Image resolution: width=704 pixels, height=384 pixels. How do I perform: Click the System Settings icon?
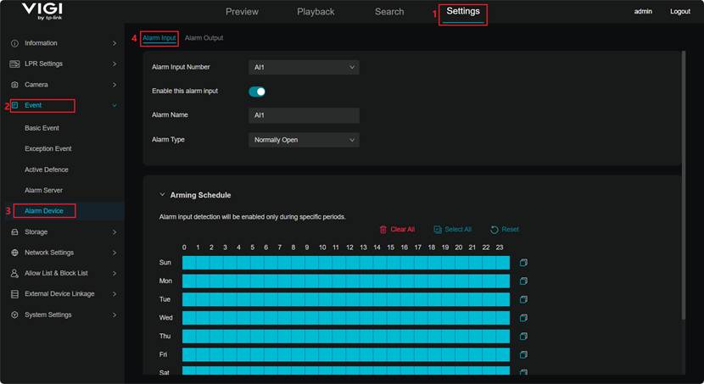click(x=14, y=315)
